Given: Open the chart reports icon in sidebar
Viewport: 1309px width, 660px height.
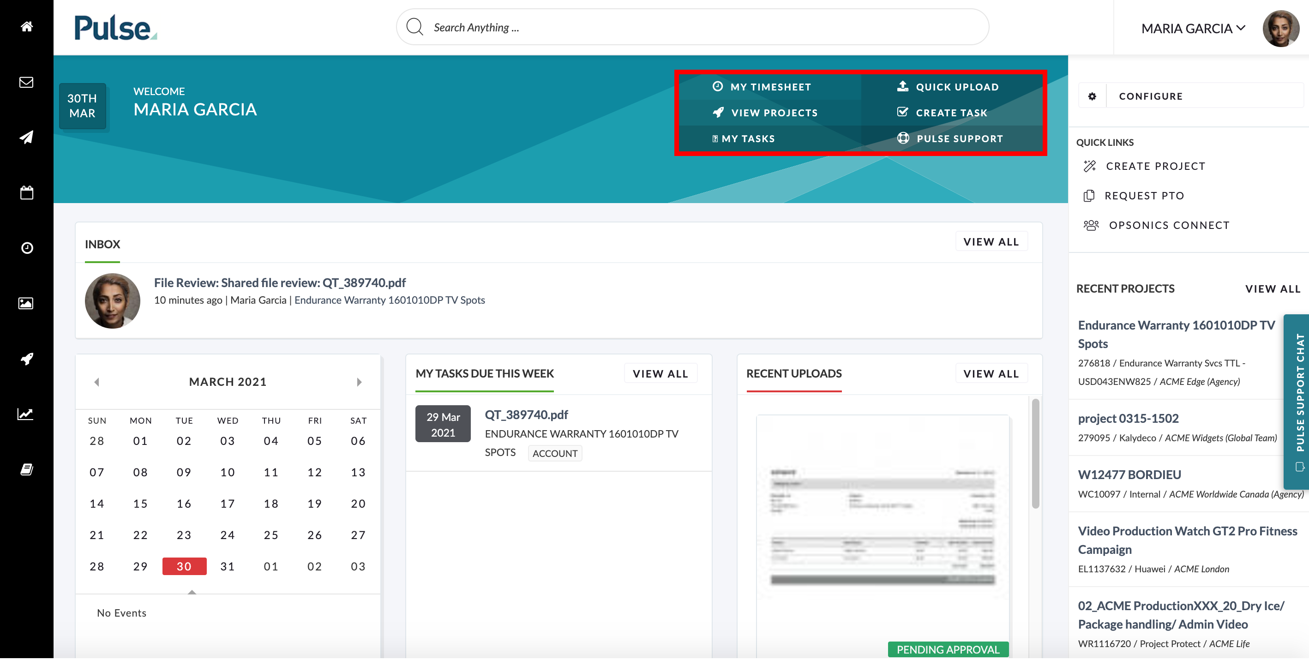Looking at the screenshot, I should click(x=25, y=414).
